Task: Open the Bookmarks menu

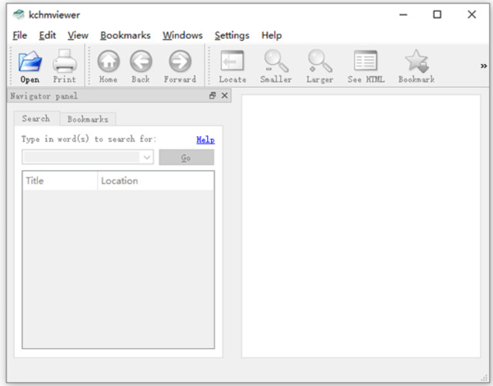Action: [x=126, y=35]
